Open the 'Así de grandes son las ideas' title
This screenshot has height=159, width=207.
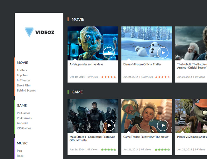(x=86, y=64)
